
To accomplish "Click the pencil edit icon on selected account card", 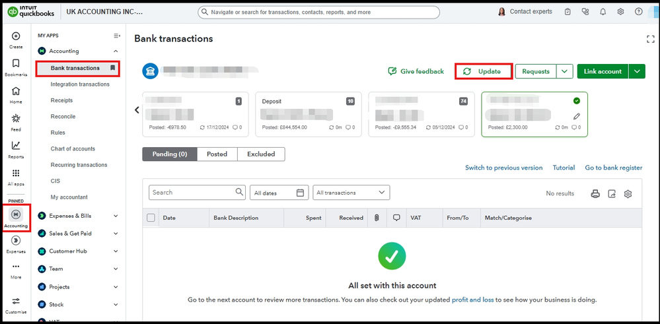I will coord(577,116).
